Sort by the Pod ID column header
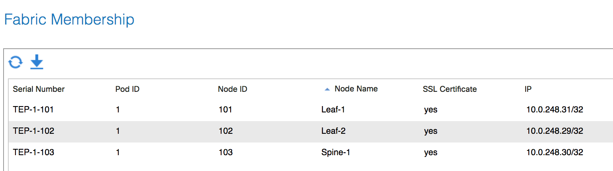 (x=128, y=89)
